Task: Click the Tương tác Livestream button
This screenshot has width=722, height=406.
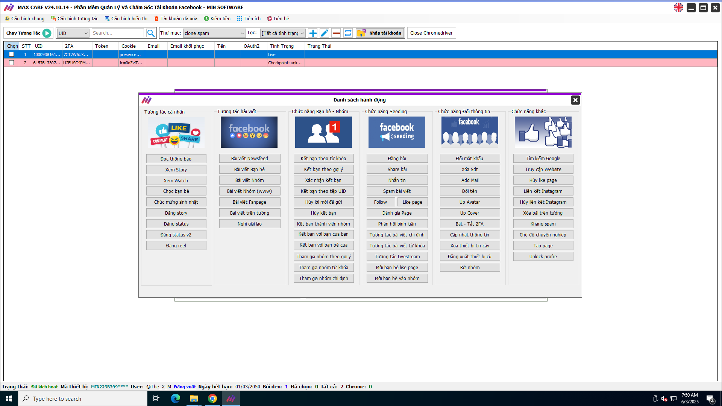Action: point(397,256)
